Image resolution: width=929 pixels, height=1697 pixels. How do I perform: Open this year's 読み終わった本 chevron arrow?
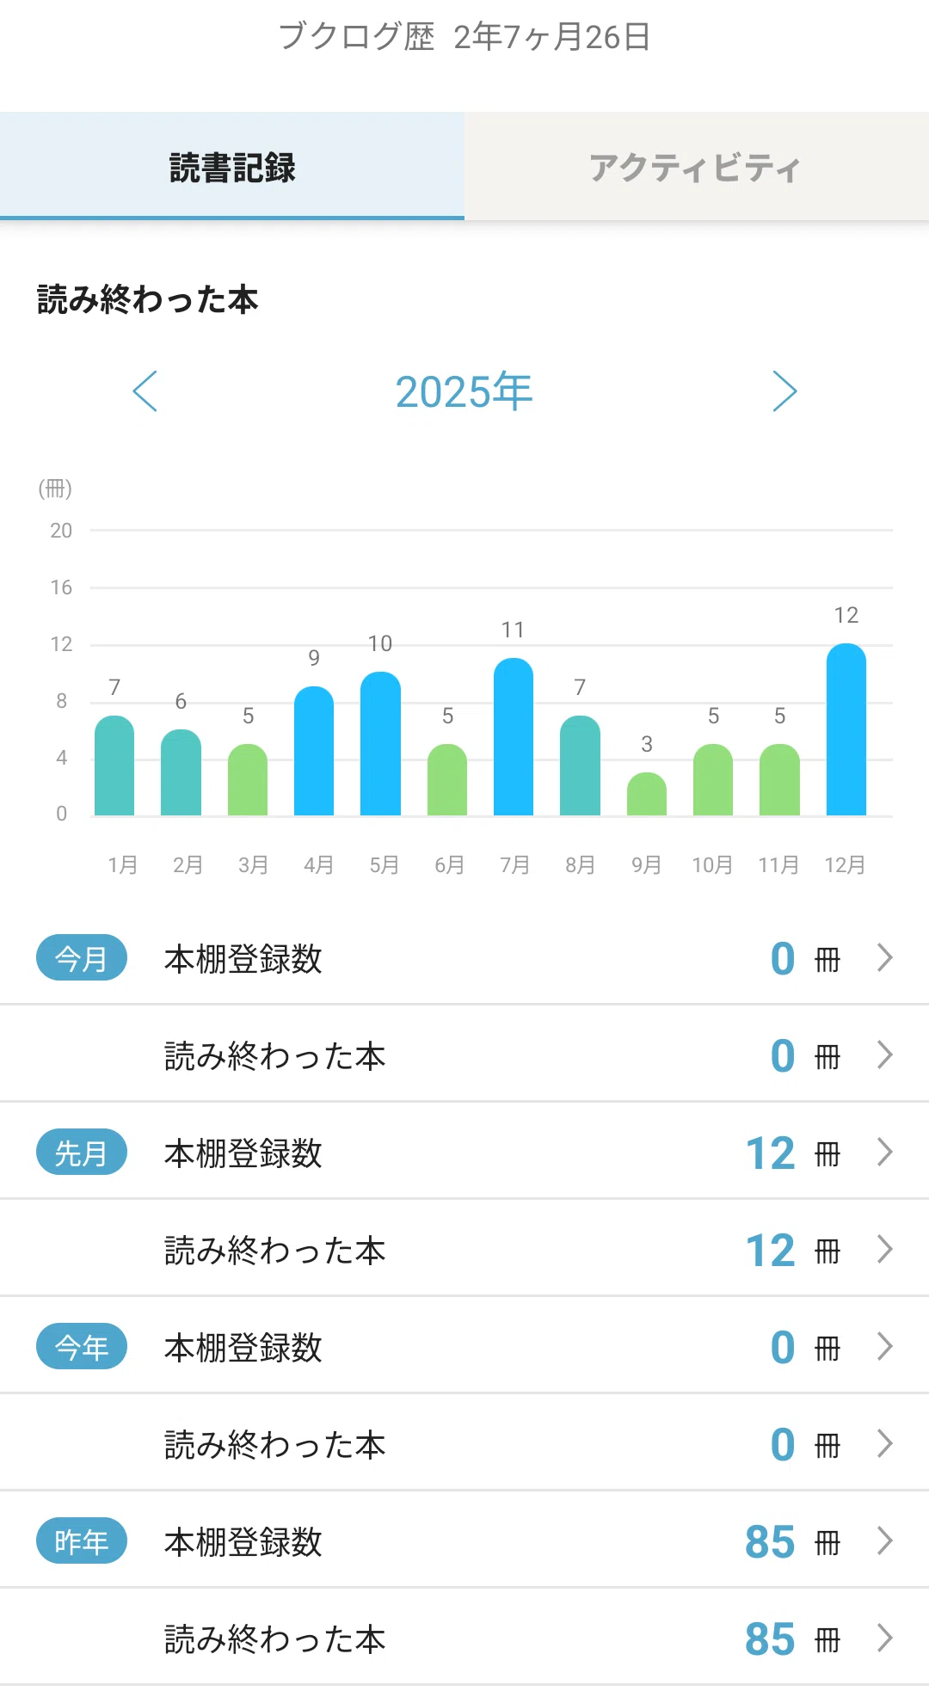885,1443
